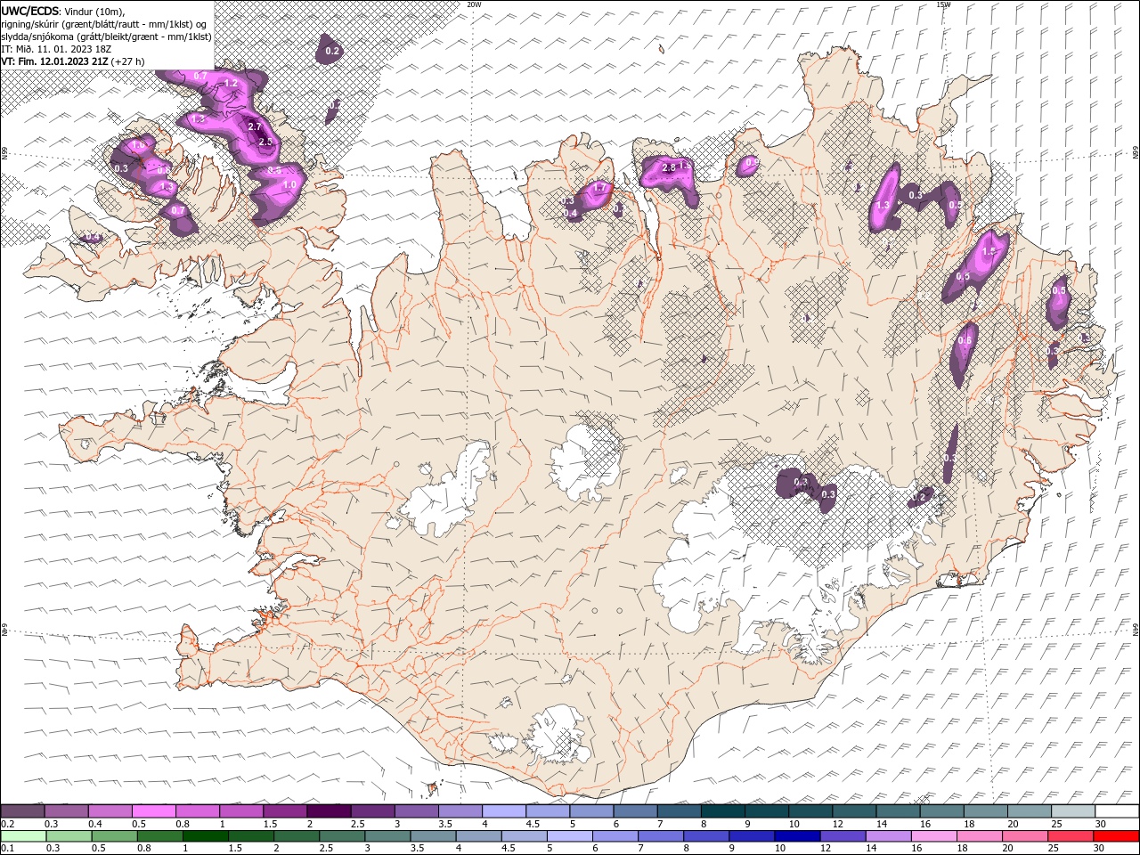The image size is (1140, 855).
Task: Click the '20W' longitude label
Action: coord(474,4)
